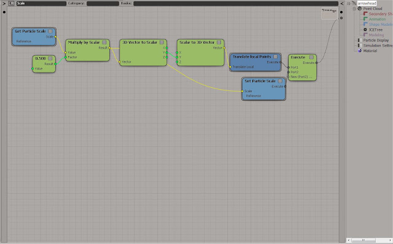
Task: Open the Get Particle Scale node menu icon
Action: click(50, 31)
